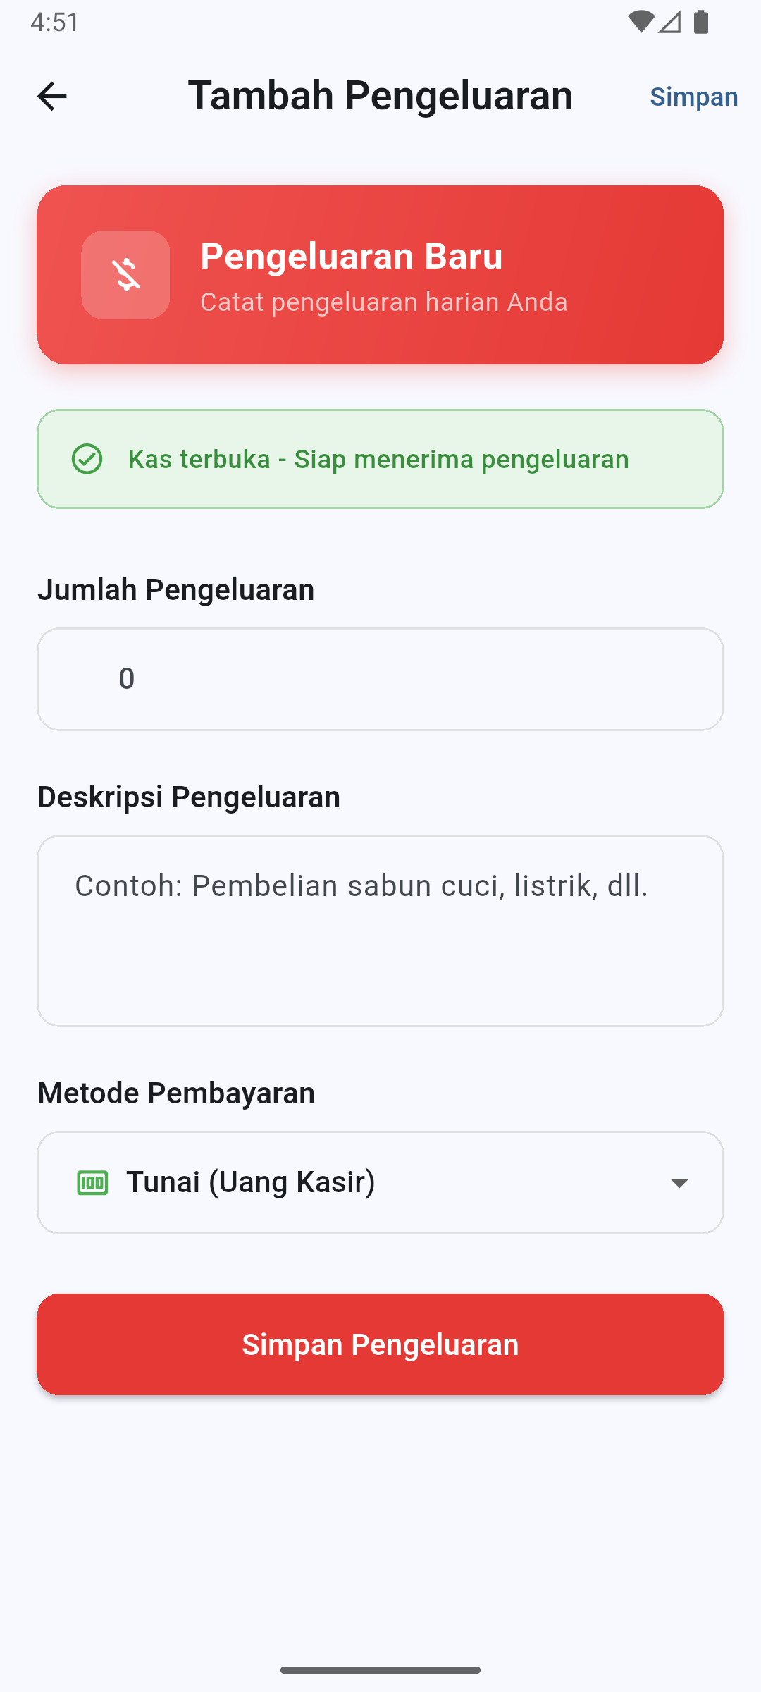Click the Metode Pembayaran label
The width and height of the screenshot is (761, 1692).
coord(176,1093)
